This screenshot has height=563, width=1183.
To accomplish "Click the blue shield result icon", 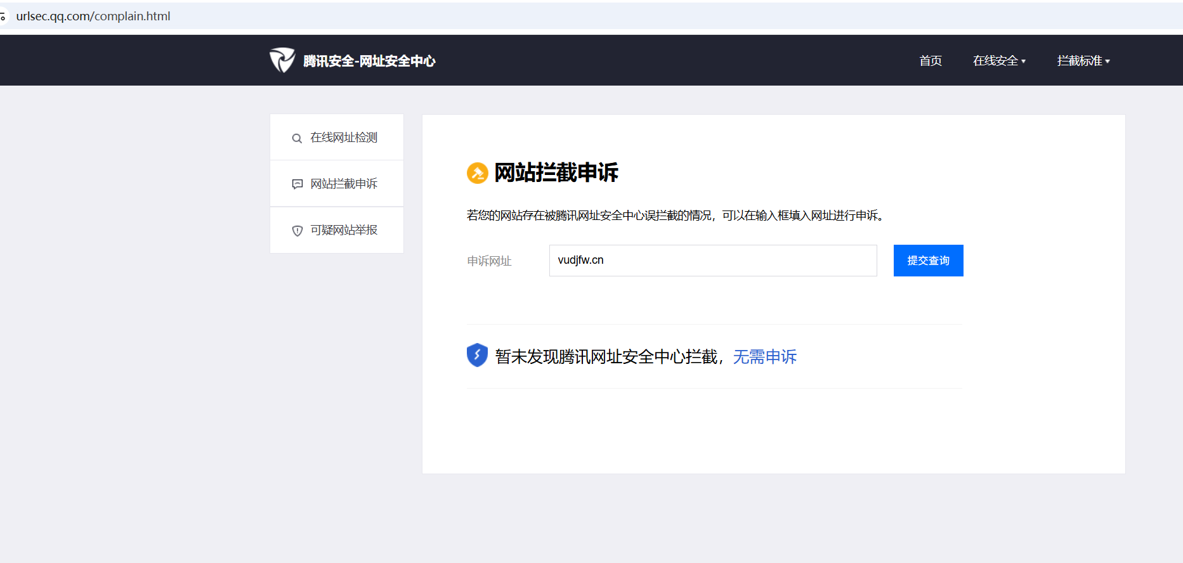I will [x=477, y=355].
